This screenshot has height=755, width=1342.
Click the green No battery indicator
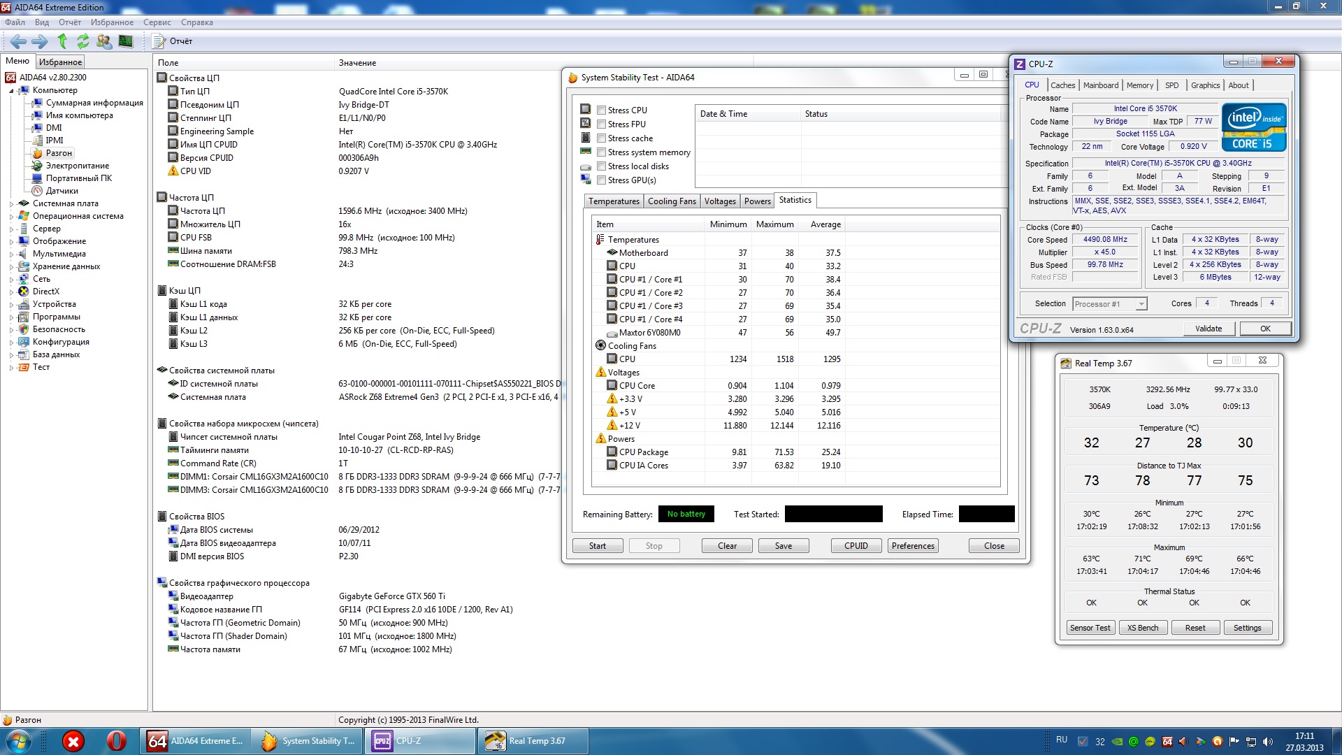click(x=686, y=514)
